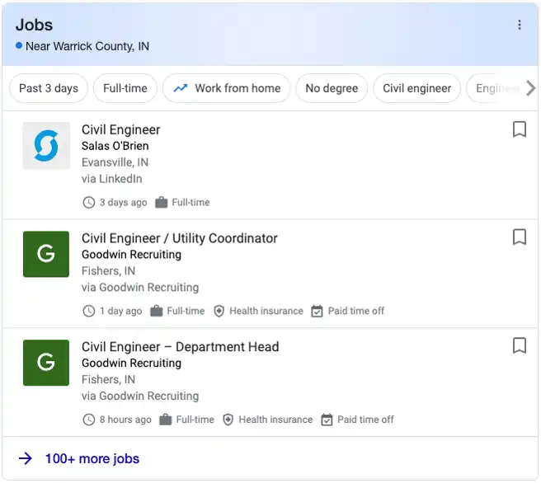Filter by Work from home
Image resolution: width=541 pixels, height=483 pixels.
pos(226,88)
